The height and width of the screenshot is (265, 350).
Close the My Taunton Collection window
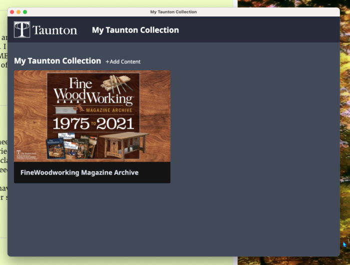point(12,12)
